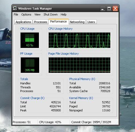Click Commit Charge Total value 405216
Screen dimensions: 135x132
(x=56, y=102)
